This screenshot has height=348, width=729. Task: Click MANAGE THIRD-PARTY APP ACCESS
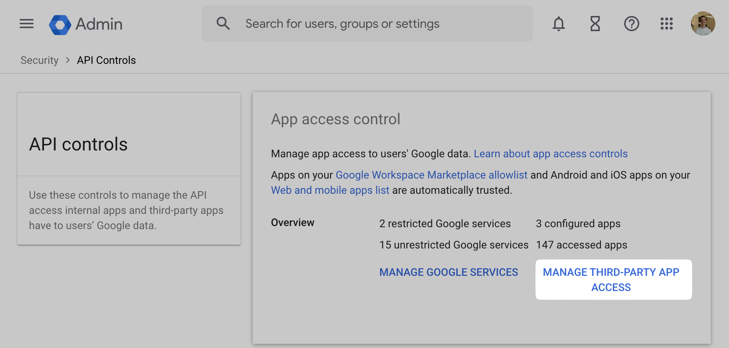coord(611,280)
